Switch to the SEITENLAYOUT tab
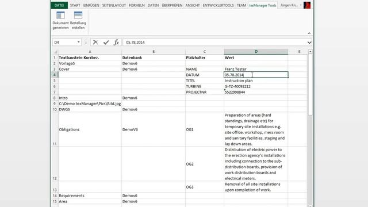 point(114,5)
